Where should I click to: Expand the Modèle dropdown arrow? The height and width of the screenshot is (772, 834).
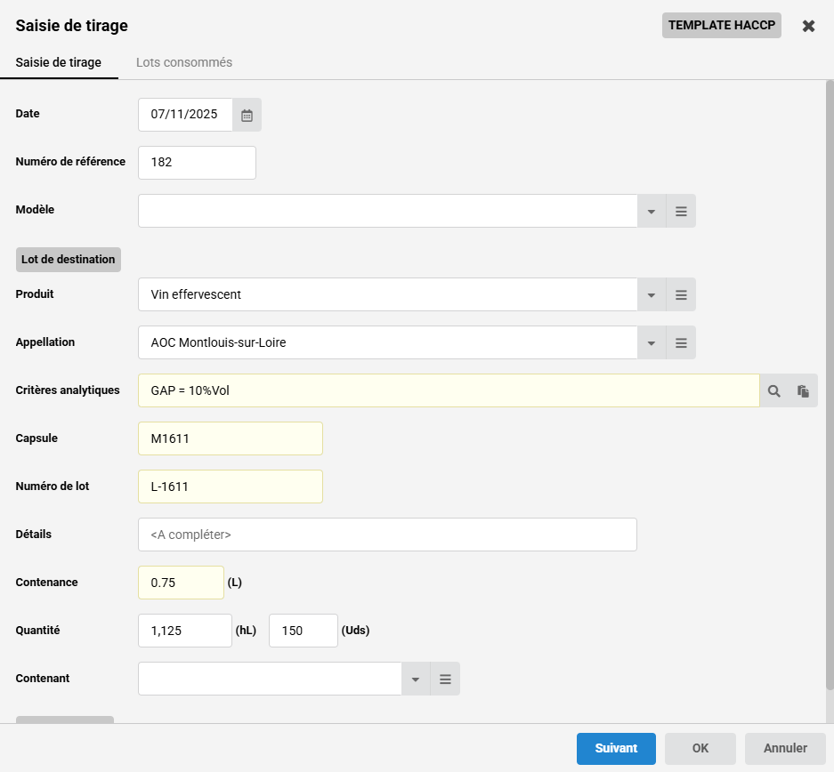point(652,212)
